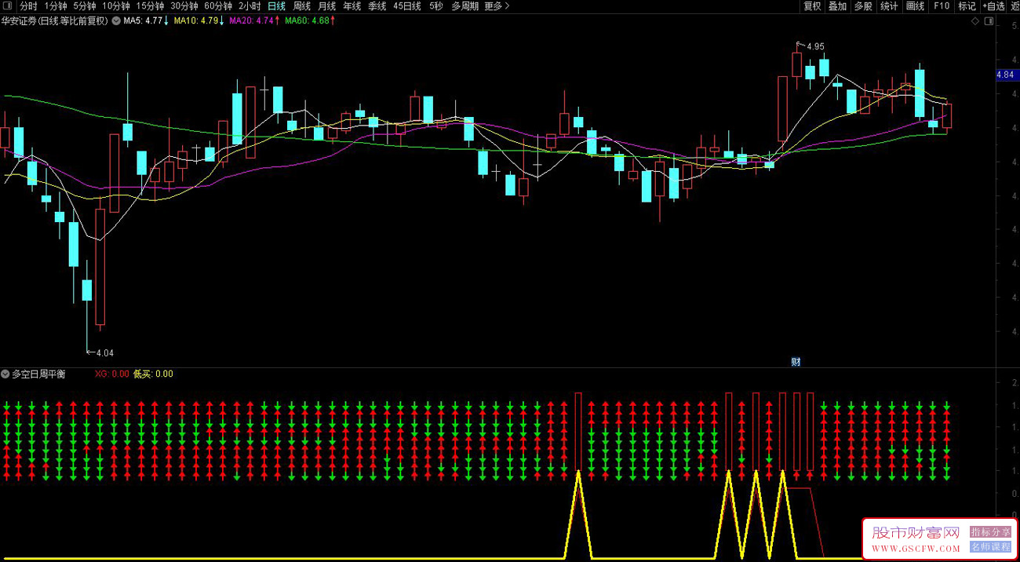Select the 5分钟 period tab

coord(85,6)
